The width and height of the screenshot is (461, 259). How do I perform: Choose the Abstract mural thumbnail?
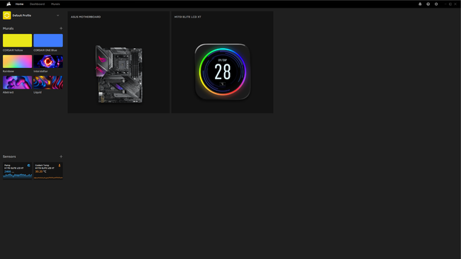point(17,82)
